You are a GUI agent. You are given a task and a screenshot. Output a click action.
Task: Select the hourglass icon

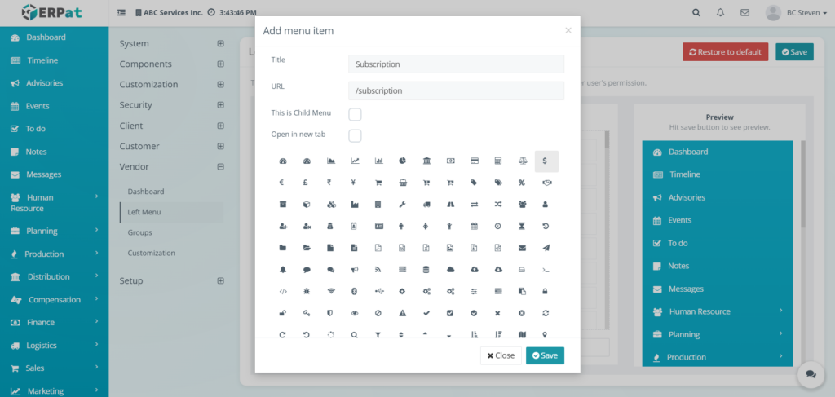pos(522,226)
